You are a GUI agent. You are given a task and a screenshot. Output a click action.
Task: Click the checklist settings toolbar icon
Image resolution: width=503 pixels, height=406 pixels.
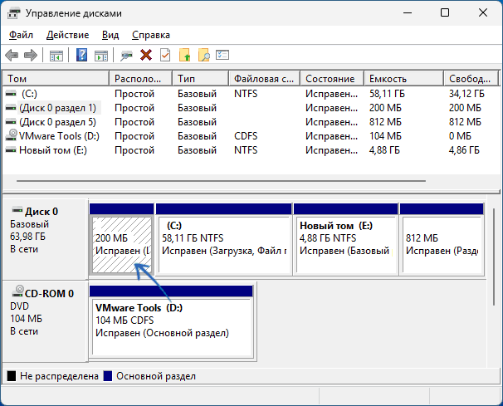tap(222, 55)
